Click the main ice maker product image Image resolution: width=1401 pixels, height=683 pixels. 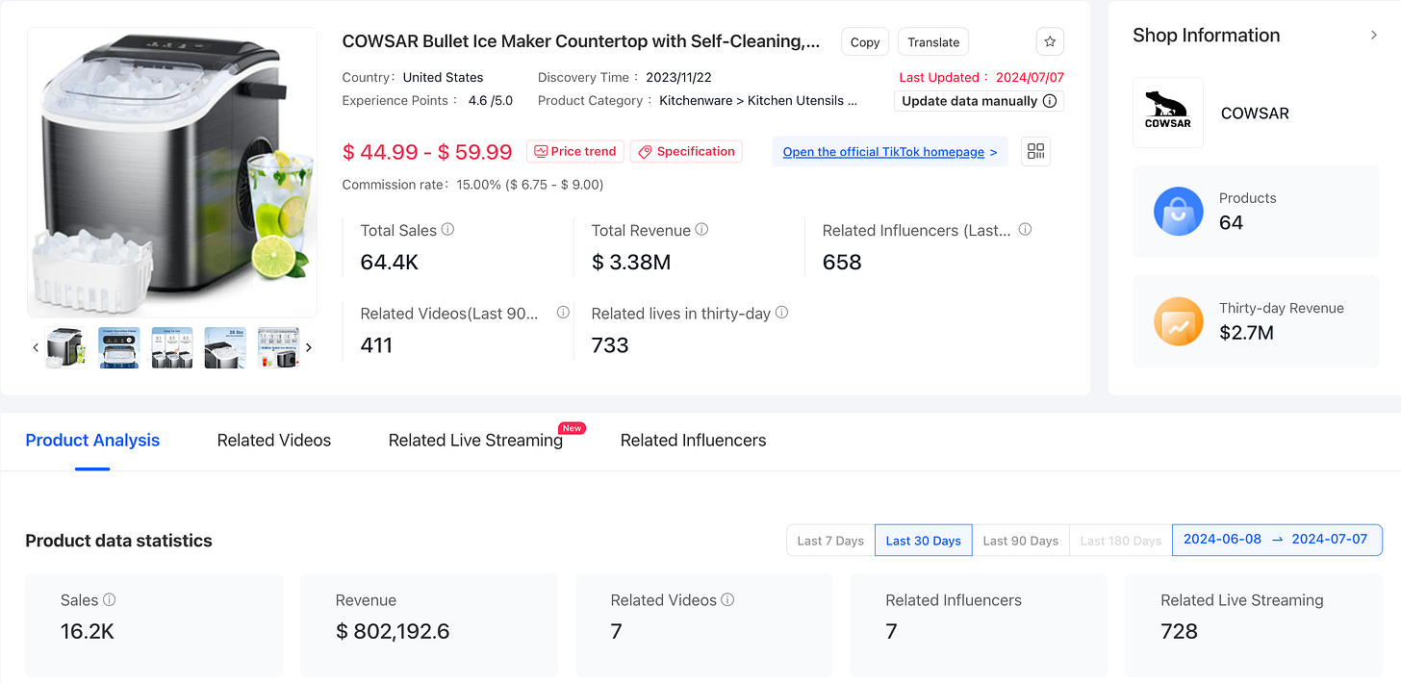(x=172, y=172)
